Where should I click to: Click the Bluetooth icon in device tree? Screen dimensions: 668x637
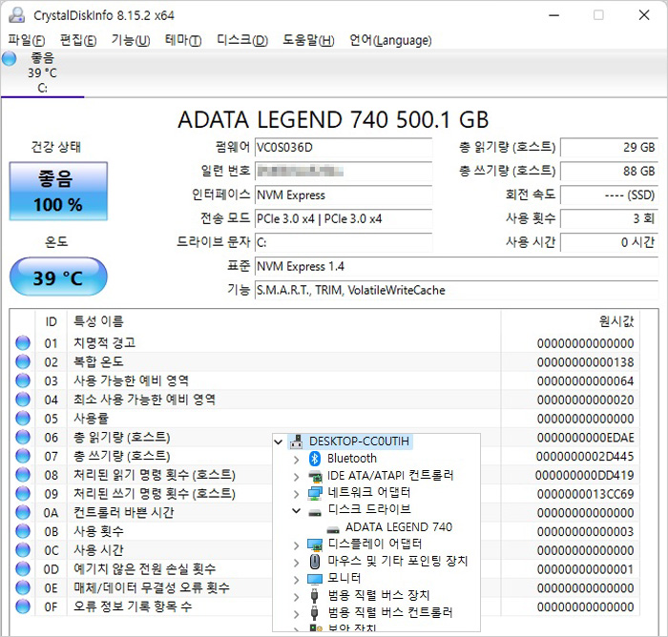tap(315, 459)
